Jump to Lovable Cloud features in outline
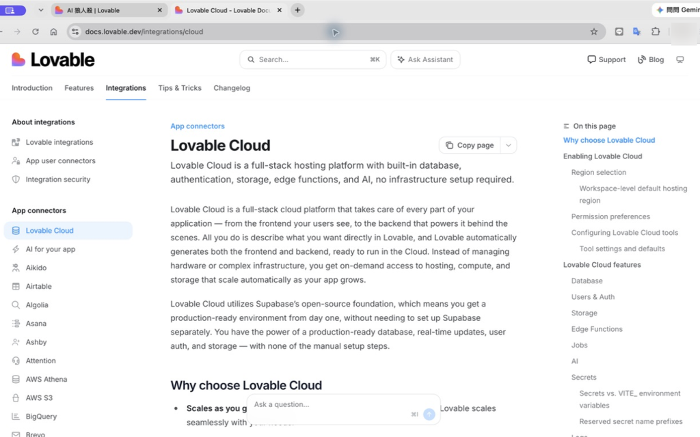 602,264
